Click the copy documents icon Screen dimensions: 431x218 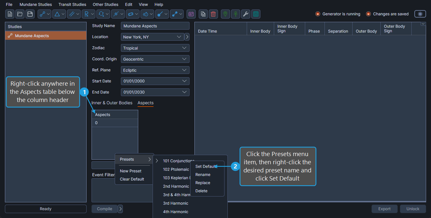tap(203, 14)
